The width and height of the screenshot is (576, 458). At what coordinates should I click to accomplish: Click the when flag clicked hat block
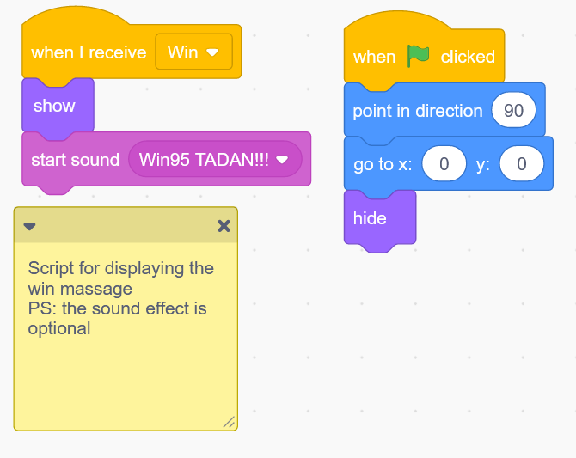click(x=424, y=50)
